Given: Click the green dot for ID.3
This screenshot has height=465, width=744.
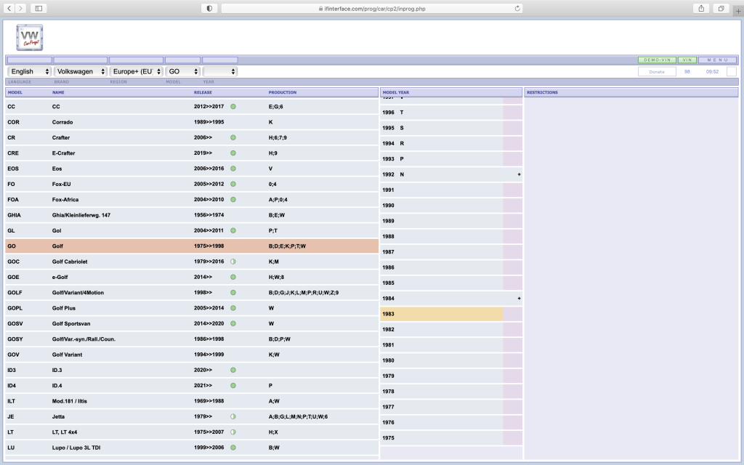Looking at the screenshot, I should (233, 370).
